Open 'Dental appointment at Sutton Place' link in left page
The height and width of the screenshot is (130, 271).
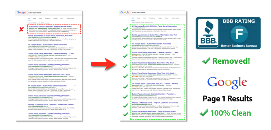51,36
